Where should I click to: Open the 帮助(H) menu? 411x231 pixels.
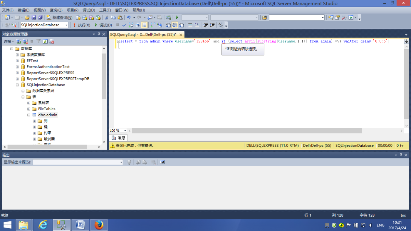138,10
